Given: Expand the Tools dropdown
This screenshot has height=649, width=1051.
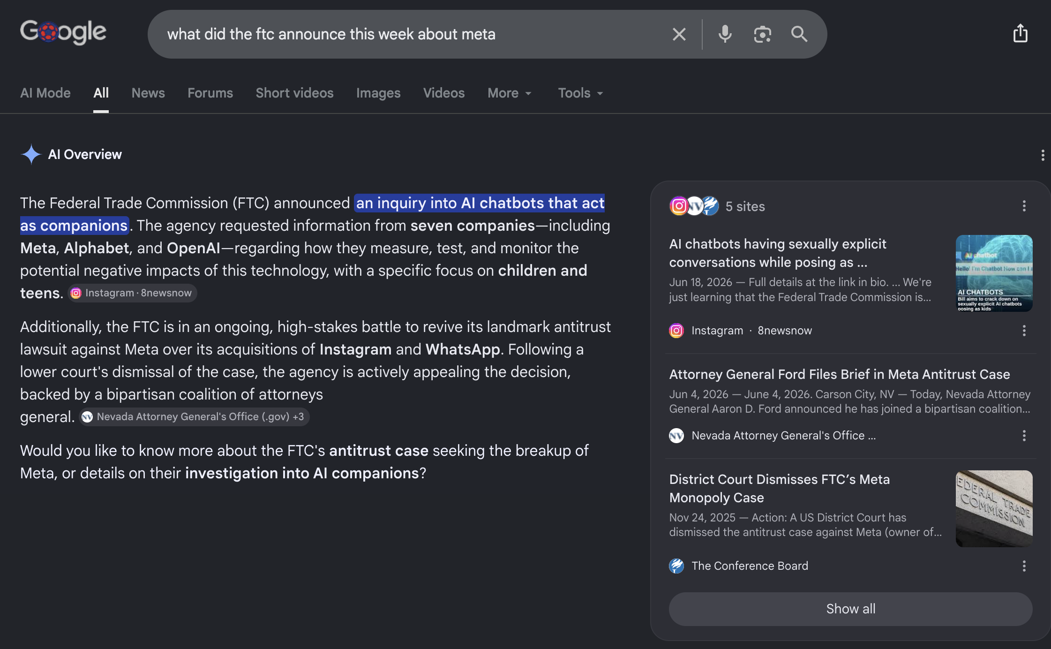Looking at the screenshot, I should point(580,93).
